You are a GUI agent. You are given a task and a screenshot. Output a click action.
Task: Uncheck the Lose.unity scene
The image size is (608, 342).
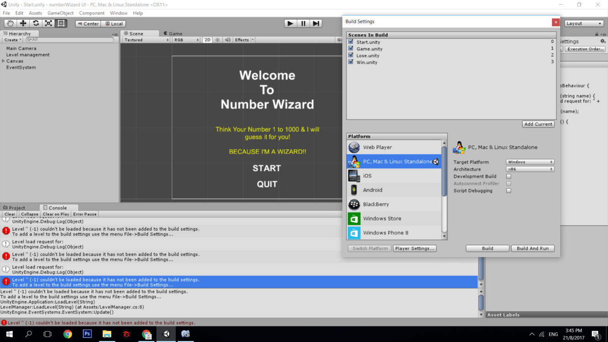click(350, 55)
